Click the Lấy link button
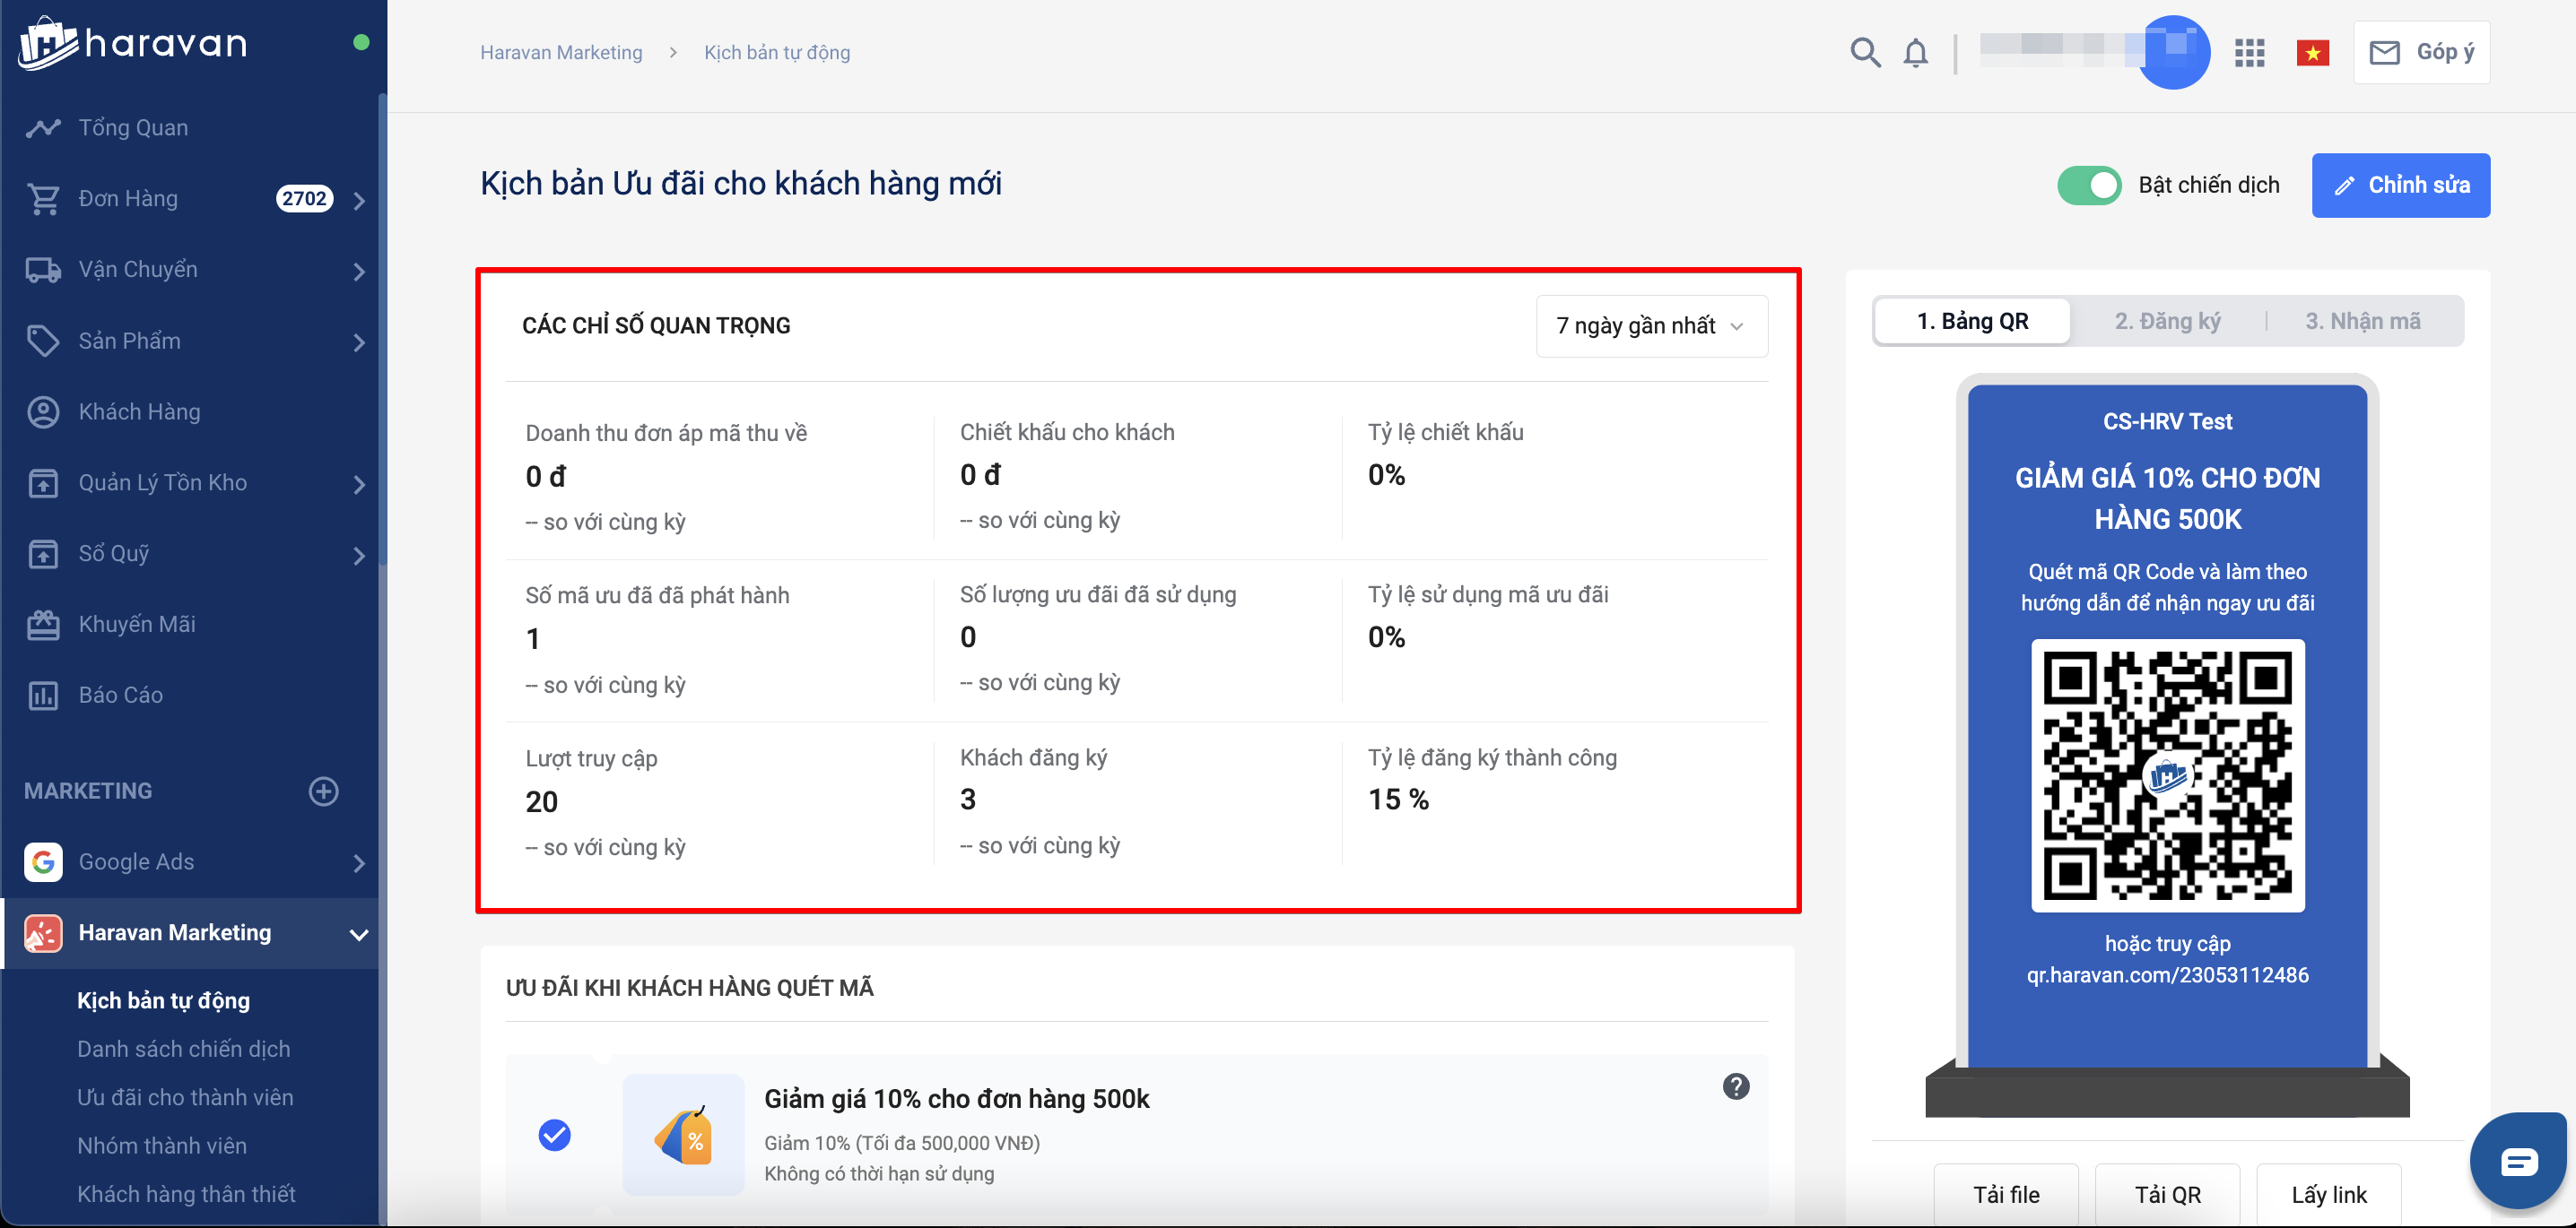The width and height of the screenshot is (2576, 1228). (x=2328, y=1195)
